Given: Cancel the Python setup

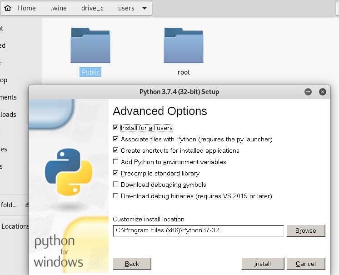Looking at the screenshot, I should (306, 264).
